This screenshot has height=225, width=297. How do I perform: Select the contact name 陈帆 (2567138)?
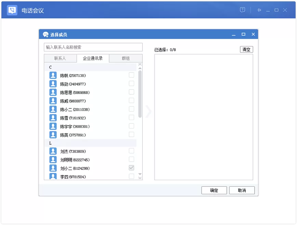tap(73, 76)
